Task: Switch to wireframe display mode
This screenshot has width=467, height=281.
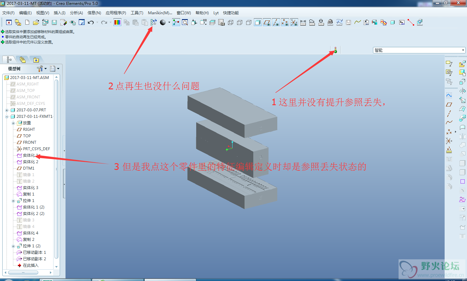Action: coord(231,22)
